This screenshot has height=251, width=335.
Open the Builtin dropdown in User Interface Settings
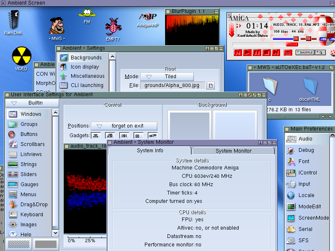click(x=32, y=103)
